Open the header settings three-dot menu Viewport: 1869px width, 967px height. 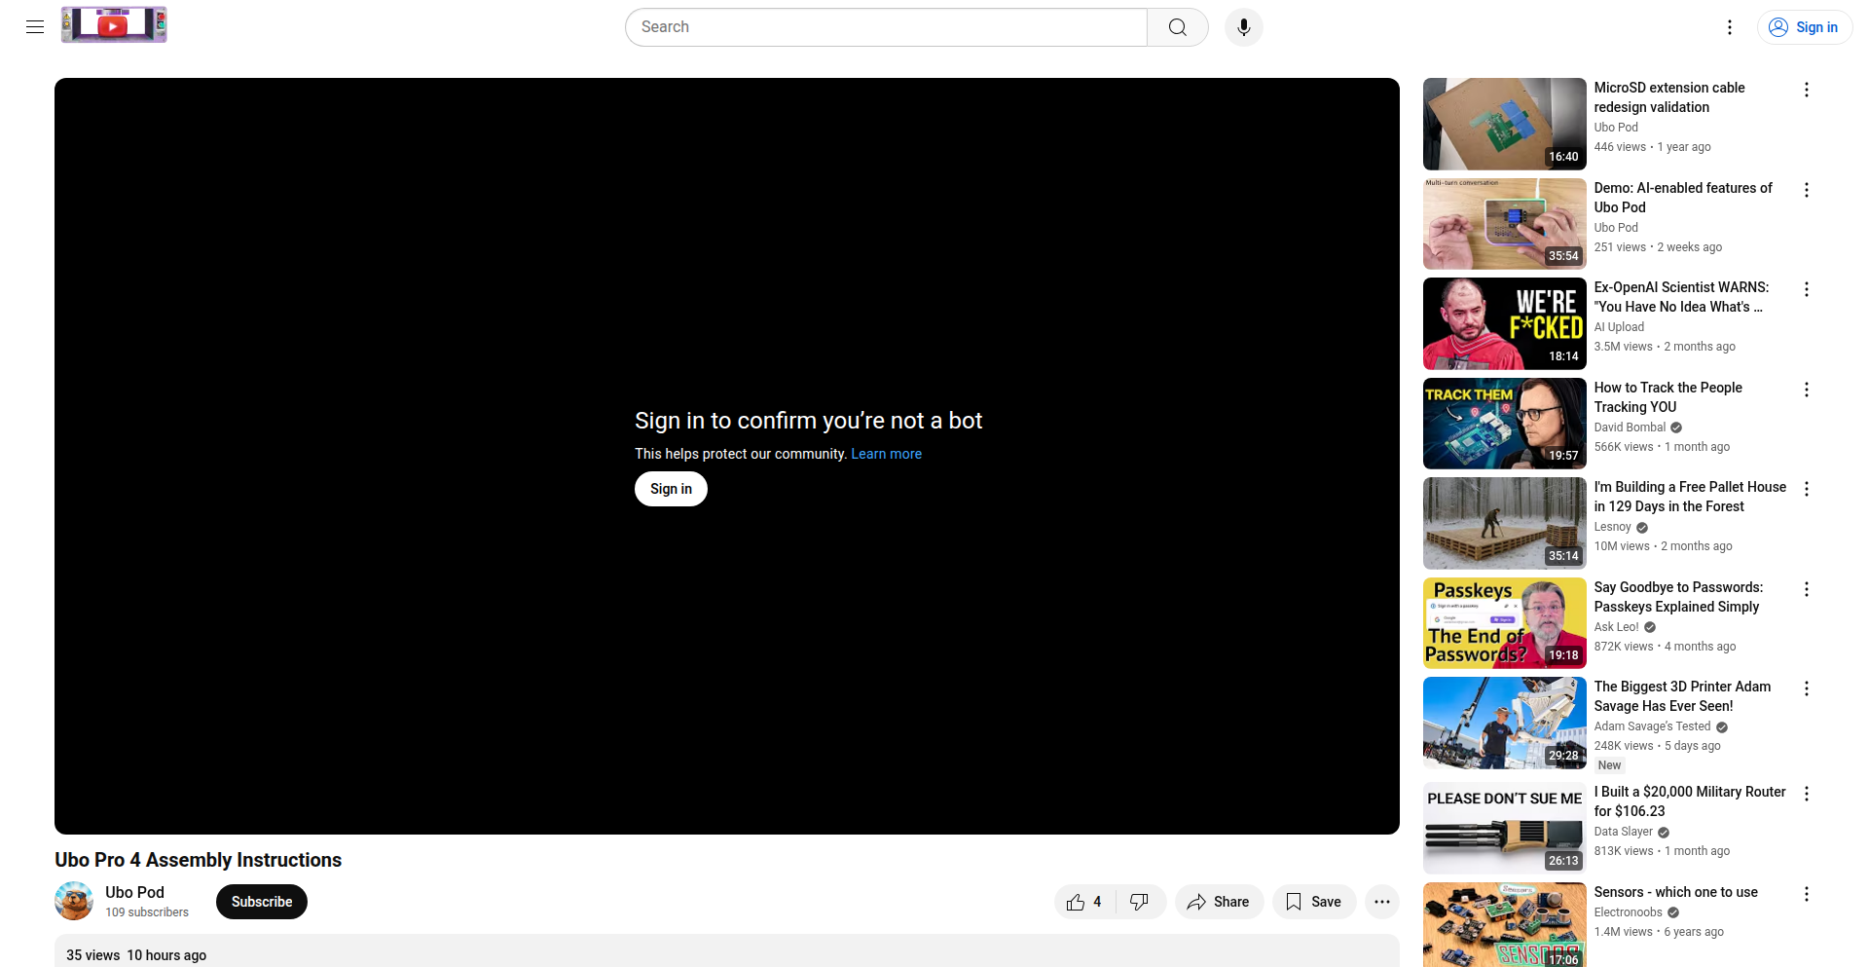click(x=1730, y=27)
